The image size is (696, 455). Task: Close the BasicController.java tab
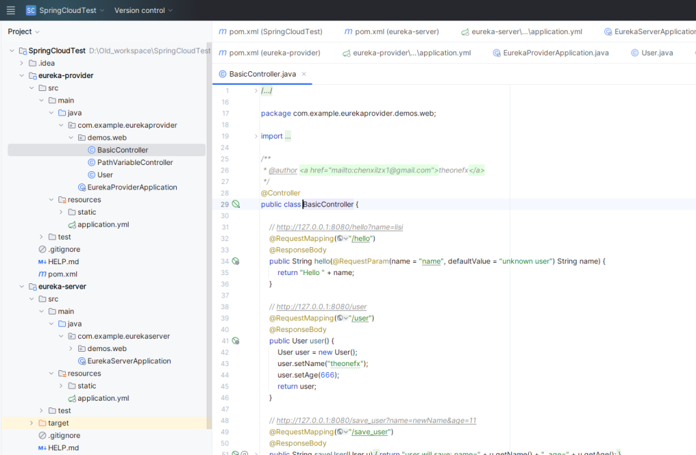304,74
